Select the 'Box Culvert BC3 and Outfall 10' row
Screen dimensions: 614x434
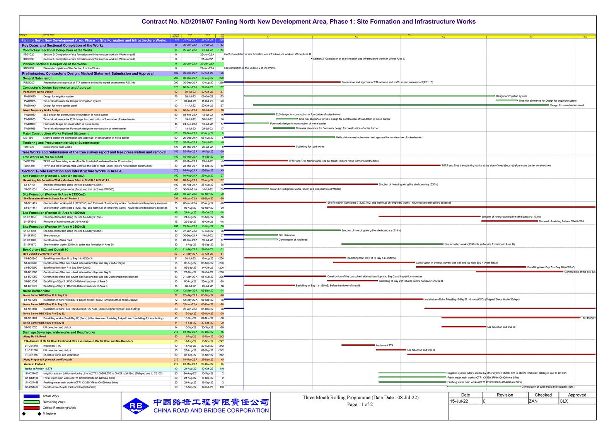click(122, 250)
